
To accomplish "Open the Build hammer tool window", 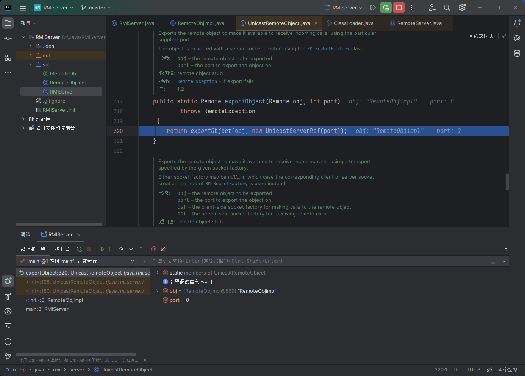I will 8,296.
